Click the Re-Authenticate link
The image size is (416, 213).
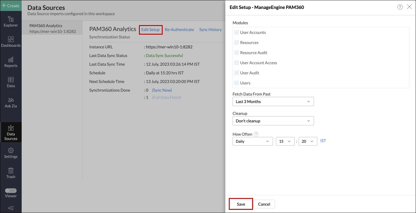(x=179, y=29)
